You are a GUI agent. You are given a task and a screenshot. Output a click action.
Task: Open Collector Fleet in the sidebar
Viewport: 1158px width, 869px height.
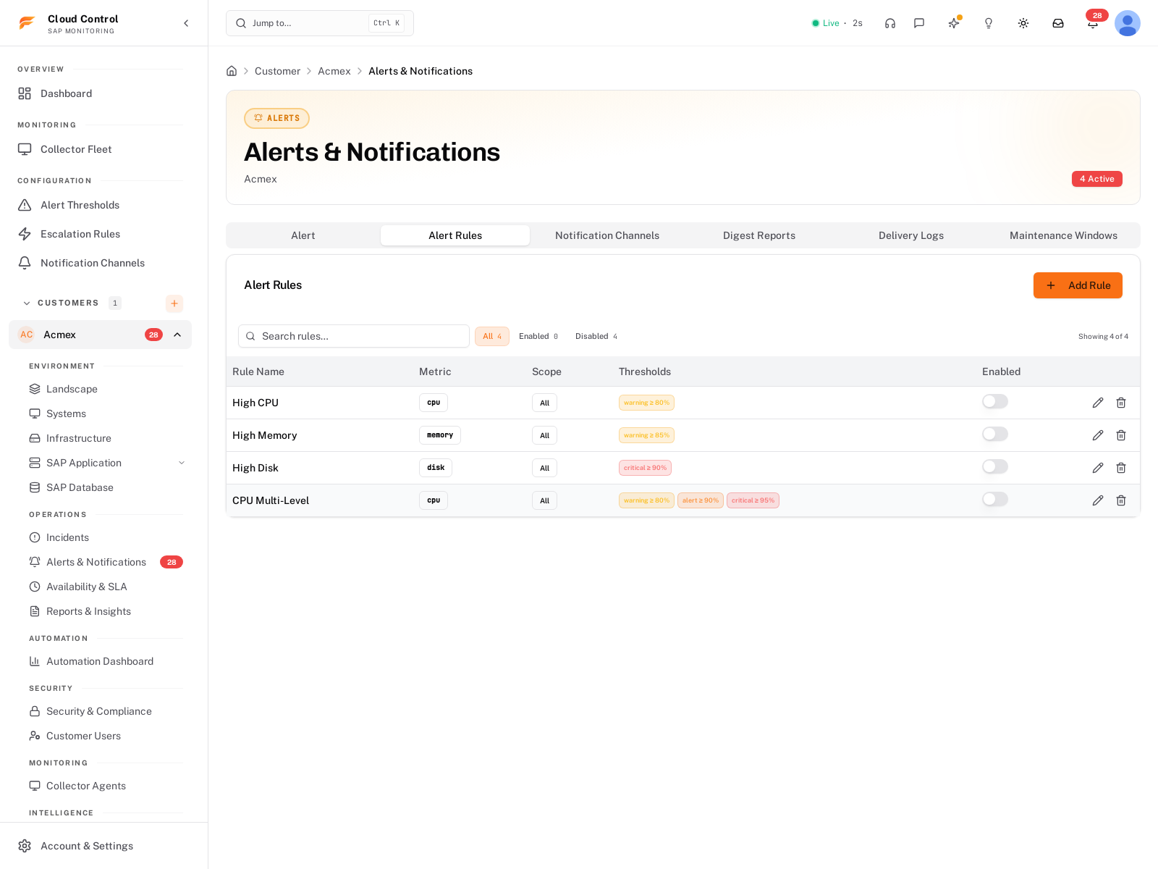[100, 149]
